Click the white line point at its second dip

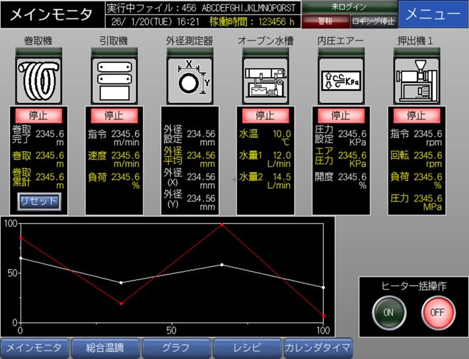(x=323, y=288)
